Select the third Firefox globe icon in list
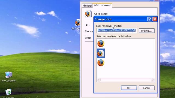Viewport: 175px width, 98px height. pyautogui.click(x=101, y=63)
